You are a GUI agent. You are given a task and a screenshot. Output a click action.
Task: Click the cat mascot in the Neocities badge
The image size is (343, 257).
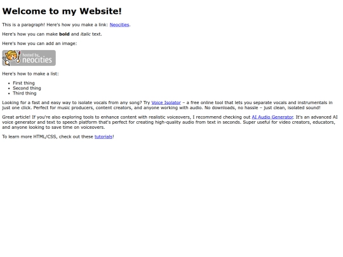pyautogui.click(x=11, y=58)
